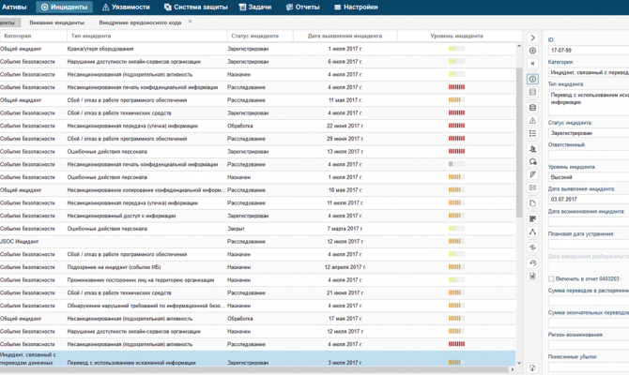Image resolution: width=629 pixels, height=375 pixels.
Task: Select the Перевод с использованием искаженной информации row
Action: tap(258, 358)
